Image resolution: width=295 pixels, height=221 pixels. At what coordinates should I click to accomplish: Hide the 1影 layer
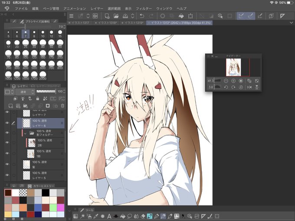pos(7,153)
